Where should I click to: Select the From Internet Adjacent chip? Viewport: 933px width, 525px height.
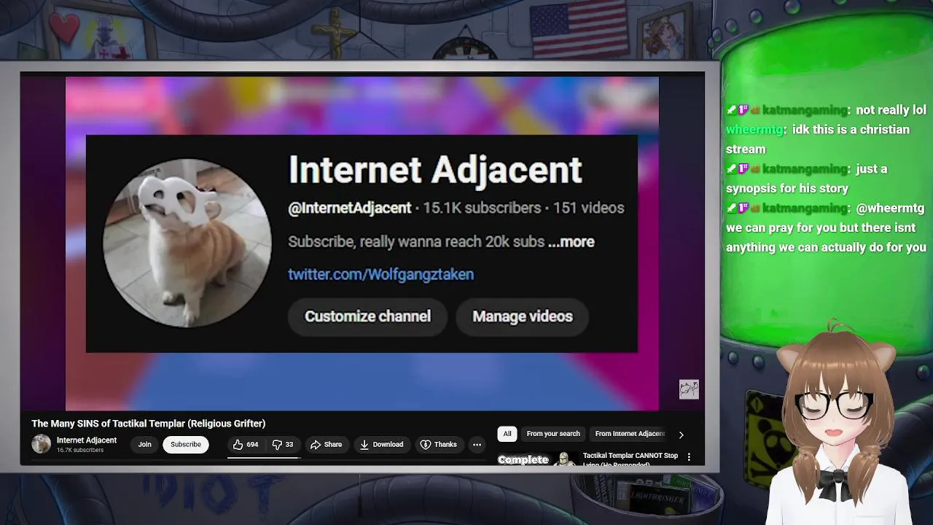(630, 434)
